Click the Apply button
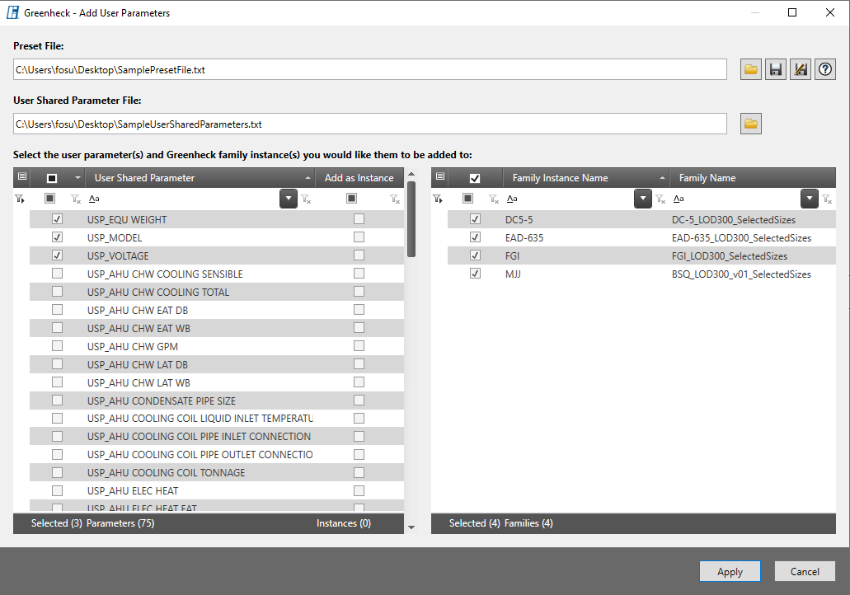The image size is (850, 595). pyautogui.click(x=730, y=571)
